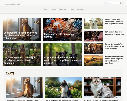
Task: Open the ANIMAL DOMESTIQUE menu item
Action: pyautogui.click(x=59, y=10)
